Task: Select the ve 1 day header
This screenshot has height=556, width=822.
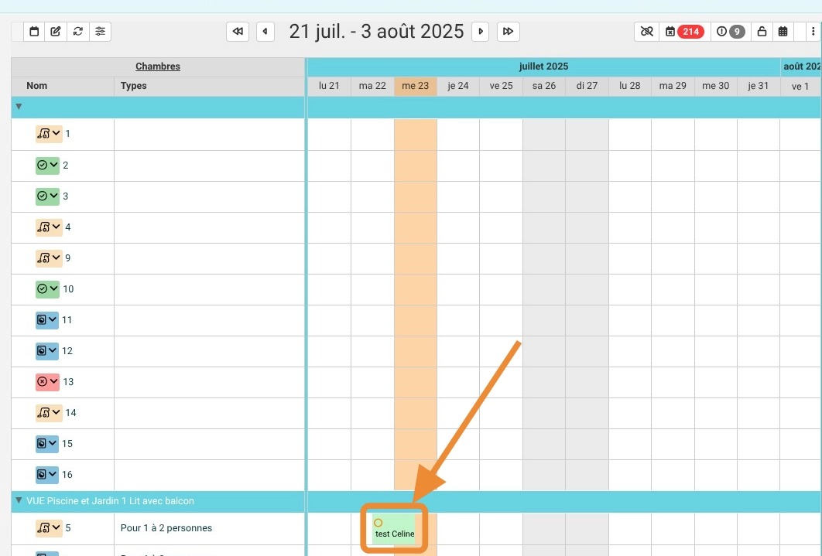Action: click(800, 87)
